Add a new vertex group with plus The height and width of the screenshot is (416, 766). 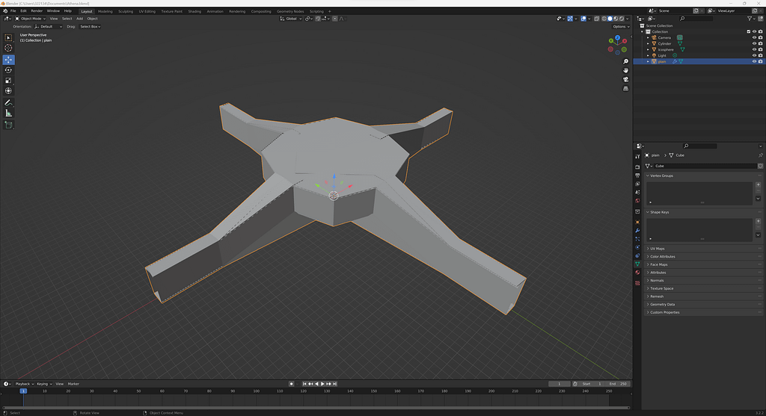coord(758,184)
